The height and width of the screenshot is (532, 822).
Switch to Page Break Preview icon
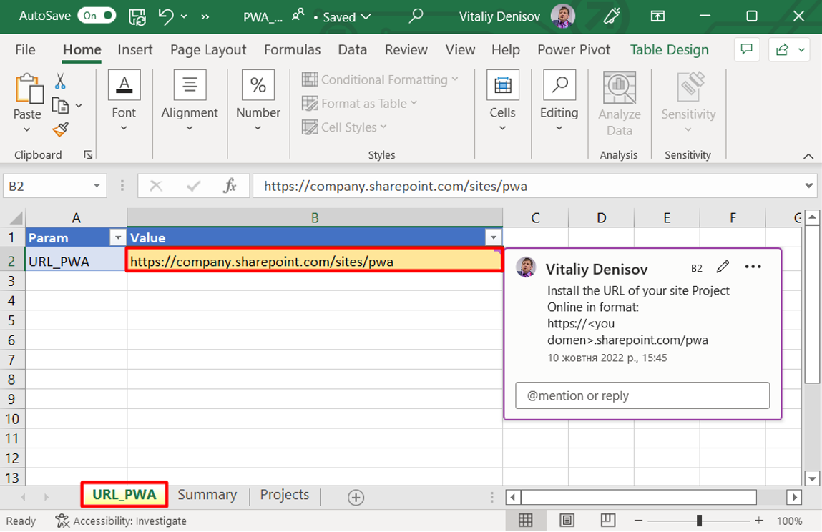(x=608, y=520)
